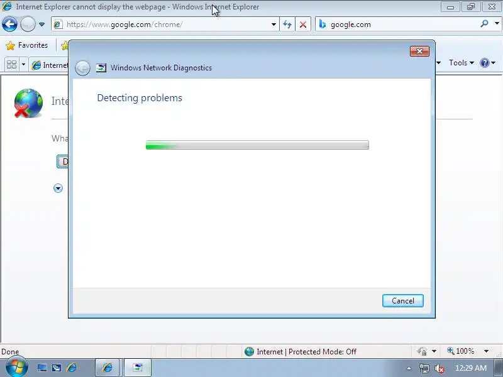Open the recent pages dropdown next to Forward

[x=41, y=25]
